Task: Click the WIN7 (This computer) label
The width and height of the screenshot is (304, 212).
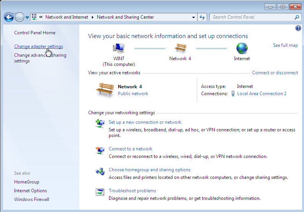Action: pyautogui.click(x=119, y=62)
